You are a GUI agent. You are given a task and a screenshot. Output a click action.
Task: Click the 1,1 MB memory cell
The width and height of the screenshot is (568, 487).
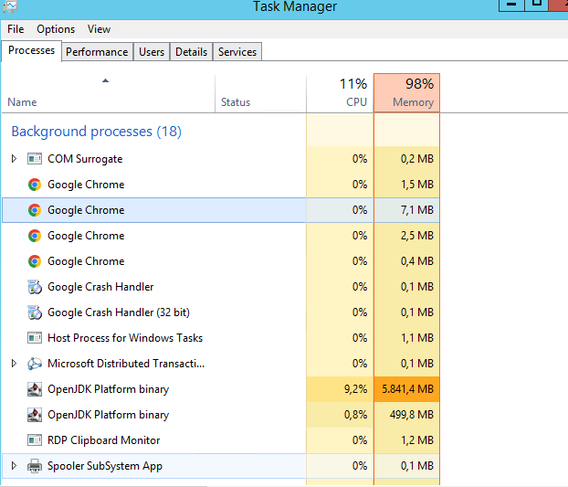406,338
